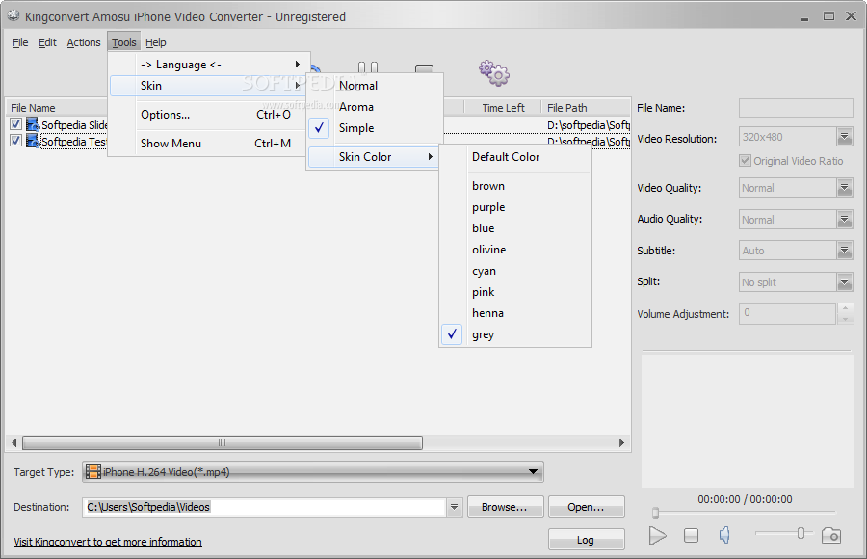
Task: Click the volume slider handle
Action: pyautogui.click(x=801, y=533)
